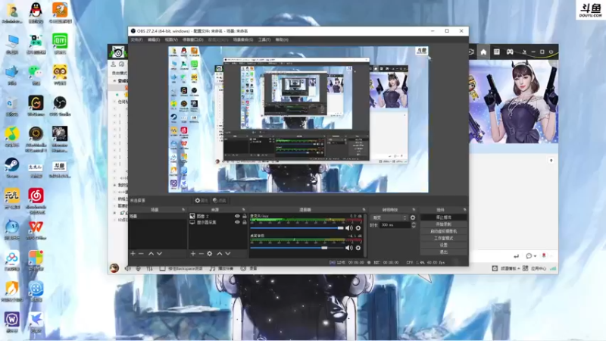Hide the 图像 2 source with its eye icon
The width and height of the screenshot is (606, 341).
pos(237,217)
